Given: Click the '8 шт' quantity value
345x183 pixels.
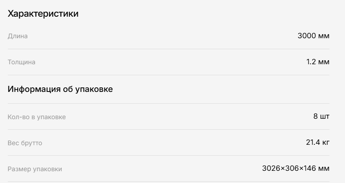Looking at the screenshot, I should [x=321, y=116].
